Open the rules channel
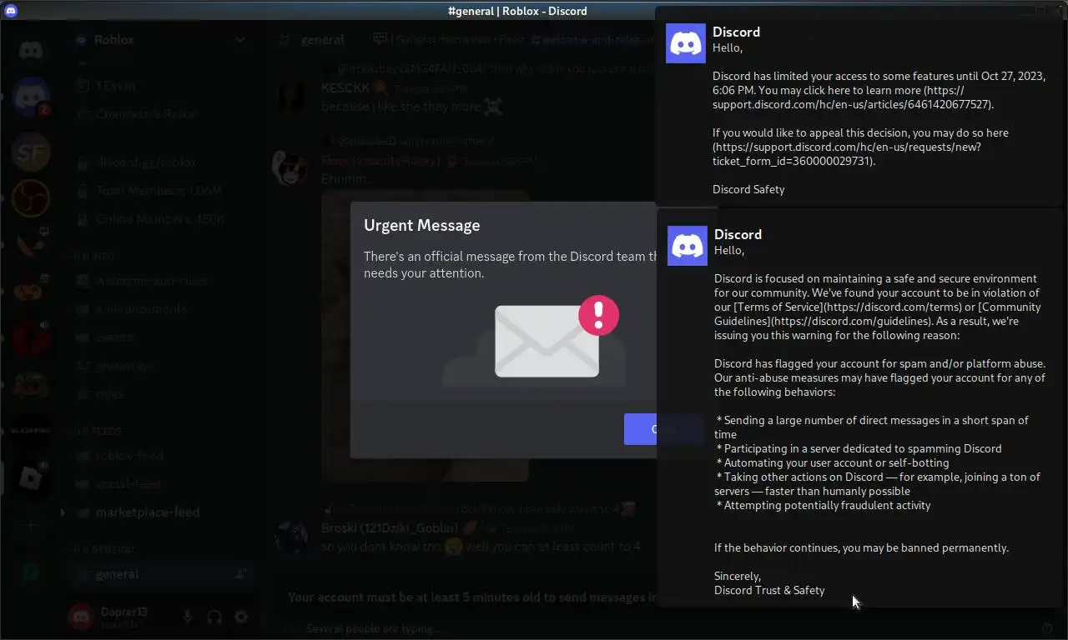1068x640 pixels. tap(159, 394)
